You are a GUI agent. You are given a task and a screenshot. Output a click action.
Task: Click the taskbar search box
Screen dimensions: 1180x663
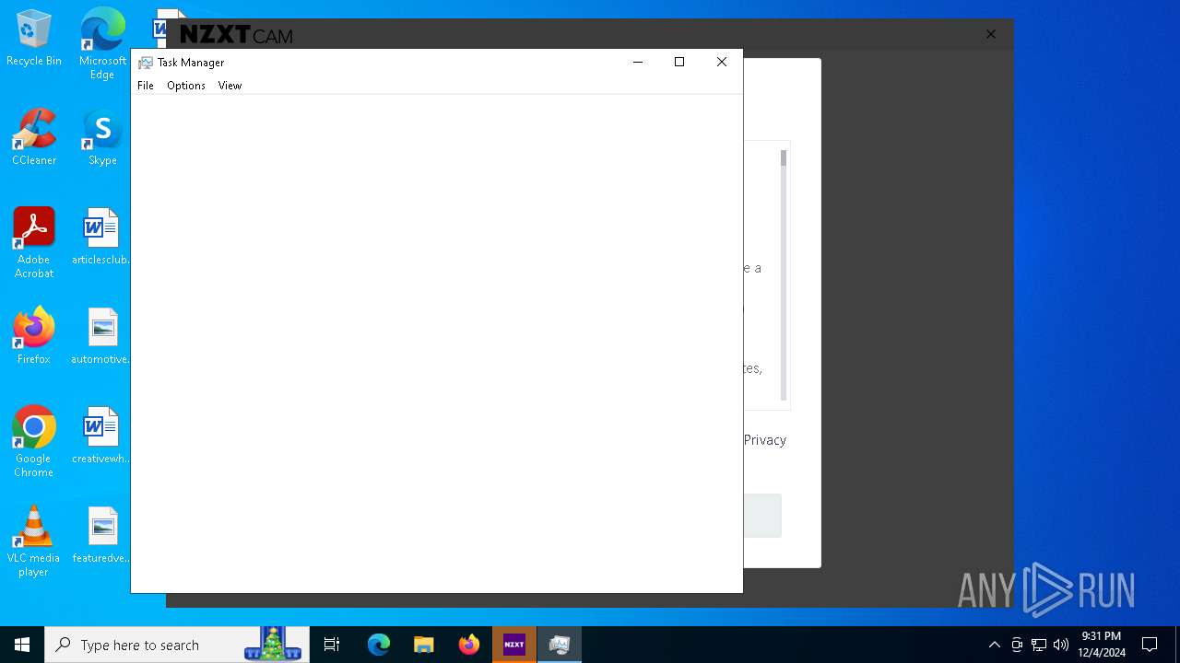click(x=177, y=645)
